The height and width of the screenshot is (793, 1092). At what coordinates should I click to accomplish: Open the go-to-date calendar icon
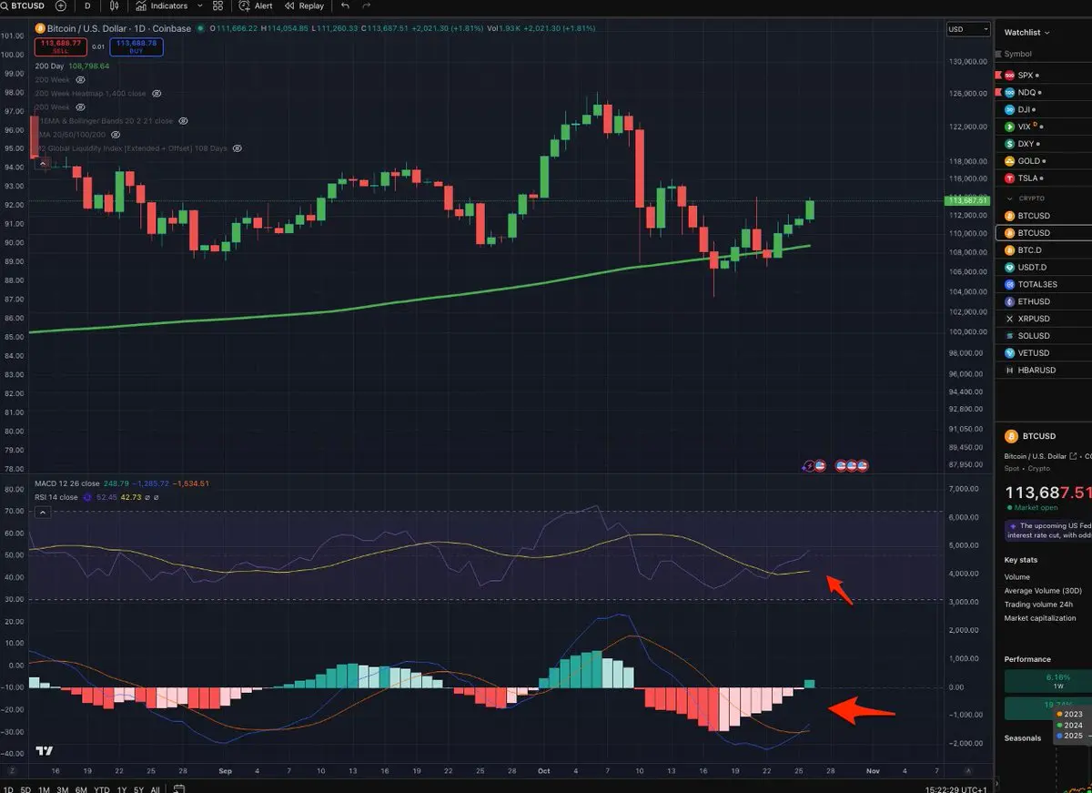[179, 788]
